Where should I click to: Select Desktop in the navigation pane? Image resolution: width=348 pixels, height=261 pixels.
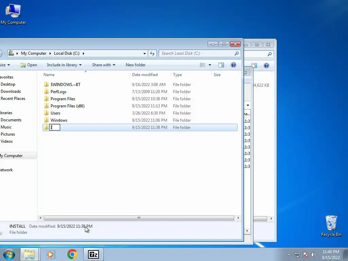(8, 84)
